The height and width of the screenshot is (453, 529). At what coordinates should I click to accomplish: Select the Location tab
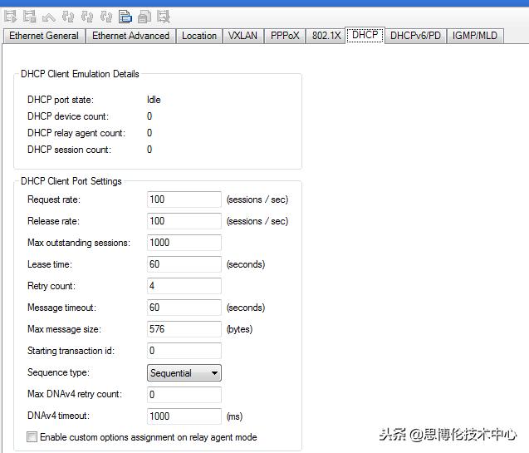click(x=199, y=36)
